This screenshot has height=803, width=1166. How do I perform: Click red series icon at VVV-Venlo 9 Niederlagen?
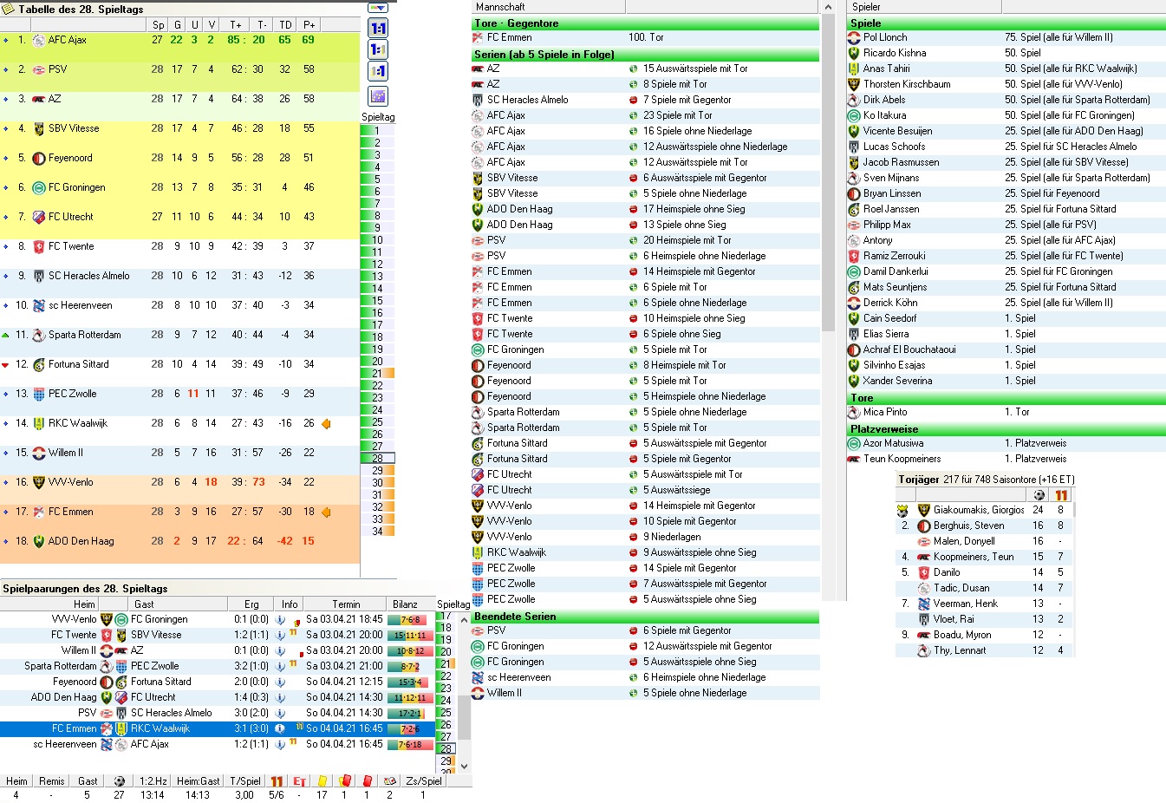633,537
